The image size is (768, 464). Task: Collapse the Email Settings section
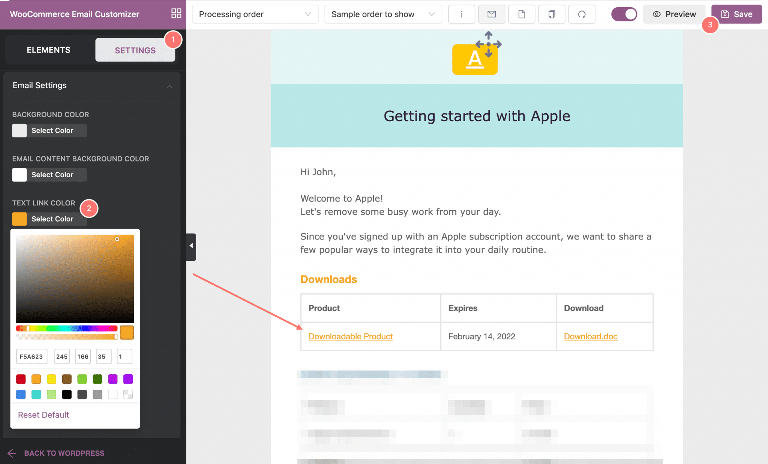pyautogui.click(x=169, y=86)
